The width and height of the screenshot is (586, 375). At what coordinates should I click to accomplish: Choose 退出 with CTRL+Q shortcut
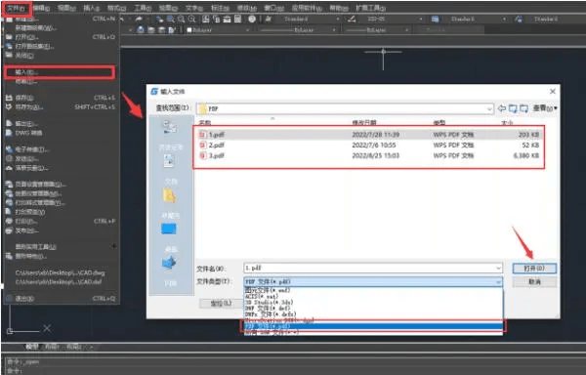61,299
